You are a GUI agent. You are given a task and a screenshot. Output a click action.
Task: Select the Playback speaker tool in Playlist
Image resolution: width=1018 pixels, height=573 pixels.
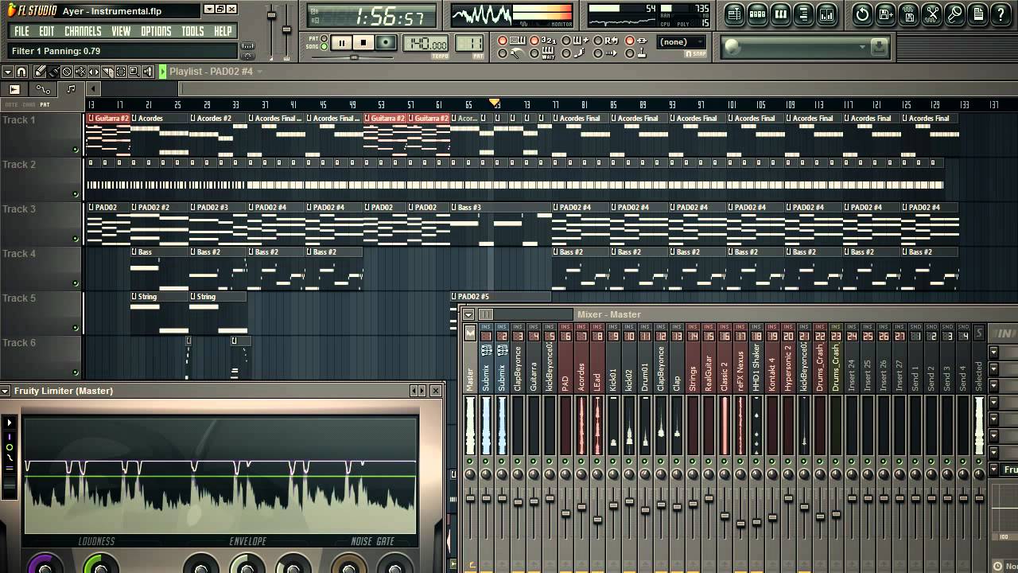click(x=148, y=72)
